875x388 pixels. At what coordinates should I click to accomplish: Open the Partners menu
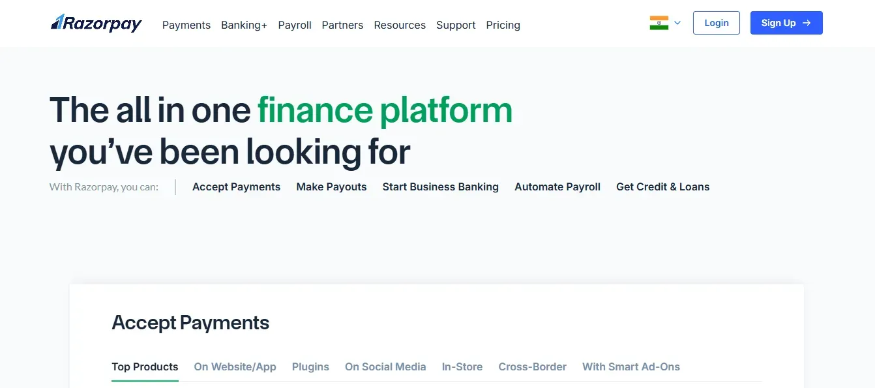coord(342,25)
